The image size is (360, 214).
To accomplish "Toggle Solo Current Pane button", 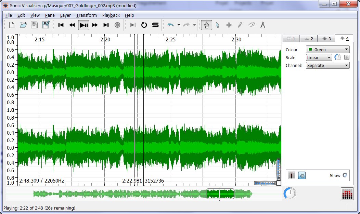I will click(x=155, y=25).
